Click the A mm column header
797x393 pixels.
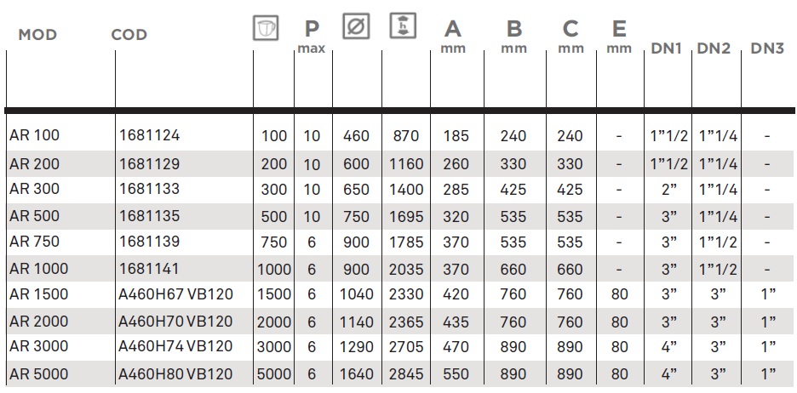(453, 37)
